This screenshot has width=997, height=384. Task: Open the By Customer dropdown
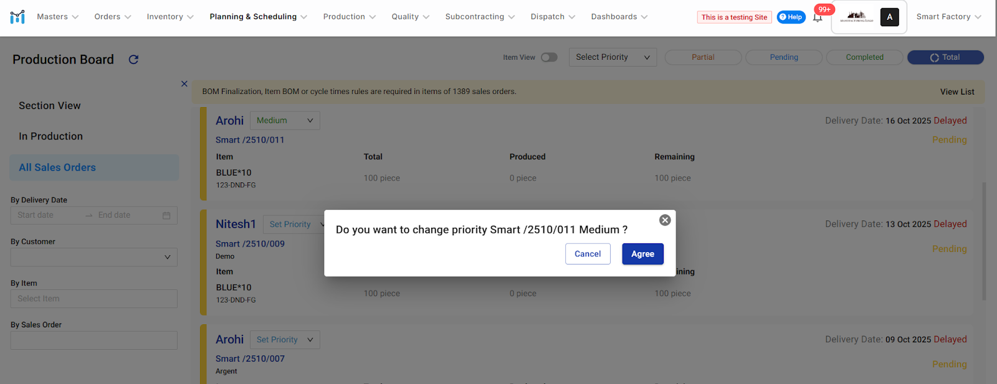click(x=93, y=257)
